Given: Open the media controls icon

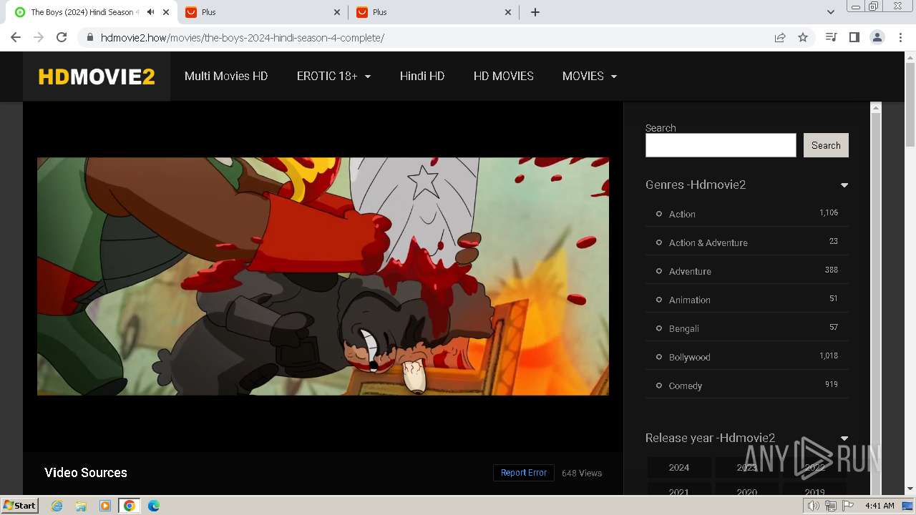Looking at the screenshot, I should 831,37.
